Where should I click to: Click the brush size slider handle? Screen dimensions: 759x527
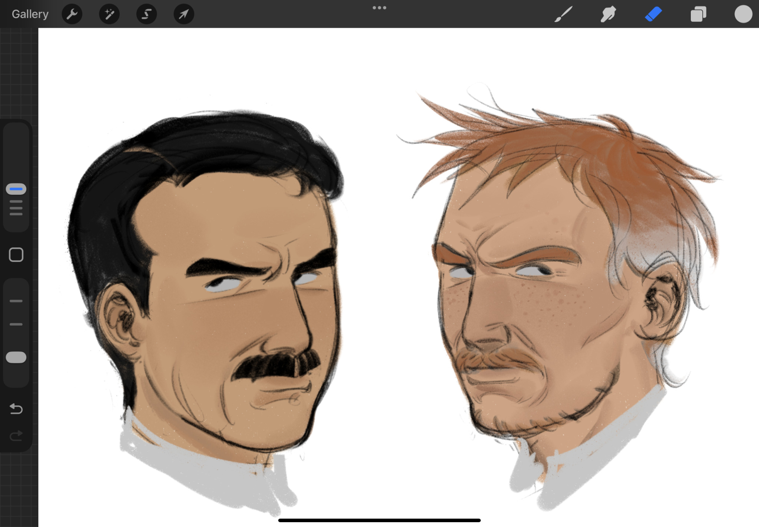(x=16, y=189)
